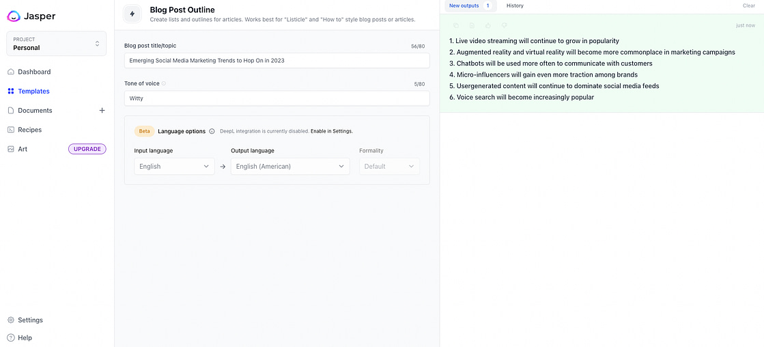Click the UPGRADE button
The image size is (764, 347).
pos(87,149)
